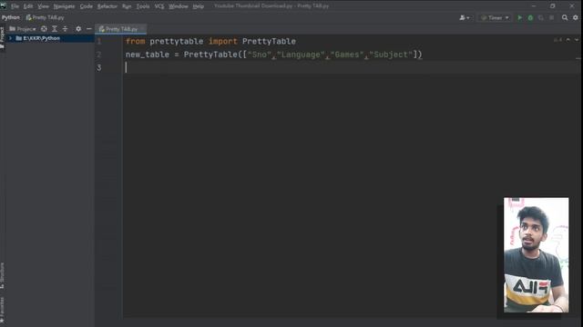Click Pretty TAB.py breadcrumb in navigation bar
This screenshot has width=583, height=327.
tap(45, 17)
